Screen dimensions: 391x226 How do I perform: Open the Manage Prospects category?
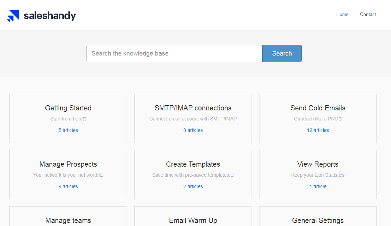click(x=68, y=164)
